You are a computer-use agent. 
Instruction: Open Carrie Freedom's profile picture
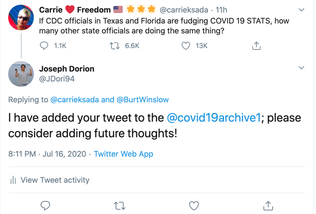[x=21, y=17]
